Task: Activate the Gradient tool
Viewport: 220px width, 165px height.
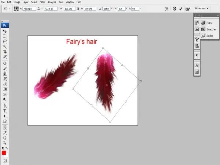Action: 5,89
